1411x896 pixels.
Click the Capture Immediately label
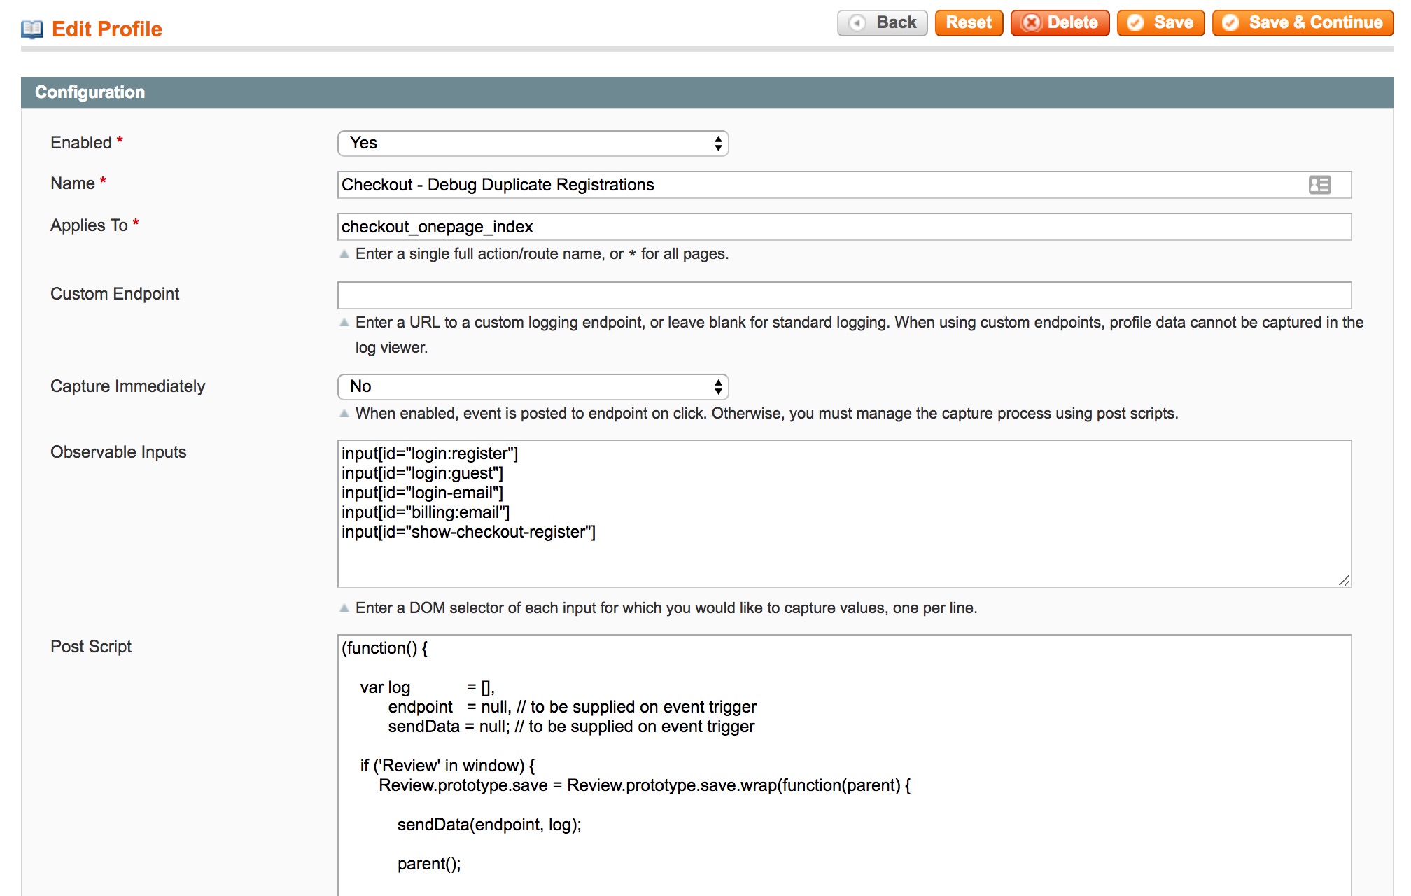128,386
